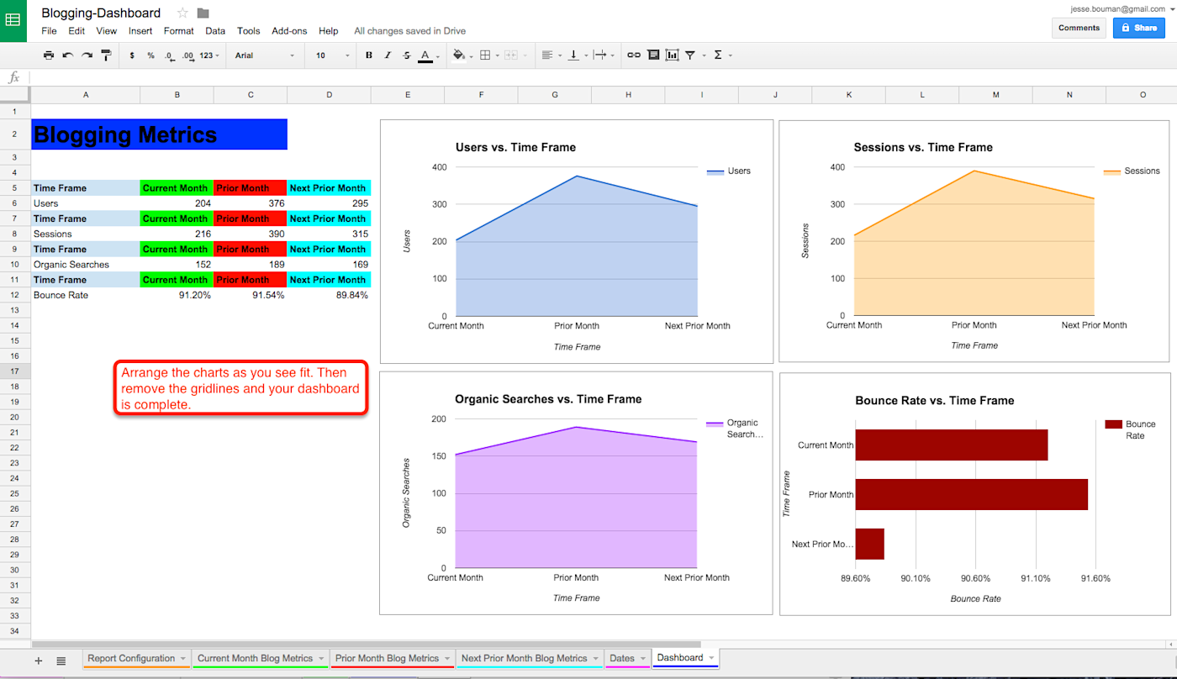Select the cell containing 91.54%
This screenshot has height=679, width=1177.
tap(251, 295)
